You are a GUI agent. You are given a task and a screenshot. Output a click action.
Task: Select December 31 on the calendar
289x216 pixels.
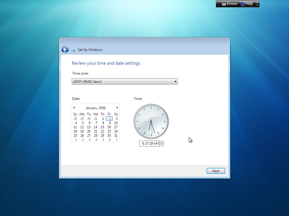click(x=95, y=119)
